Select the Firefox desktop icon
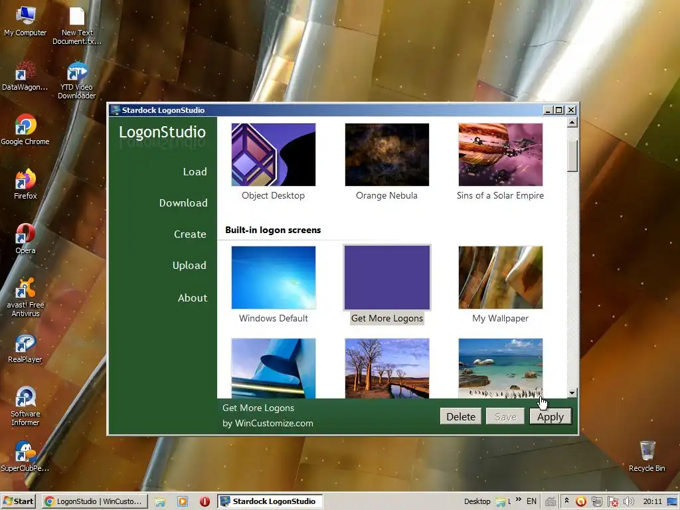Image resolution: width=680 pixels, height=510 pixels. click(25, 184)
